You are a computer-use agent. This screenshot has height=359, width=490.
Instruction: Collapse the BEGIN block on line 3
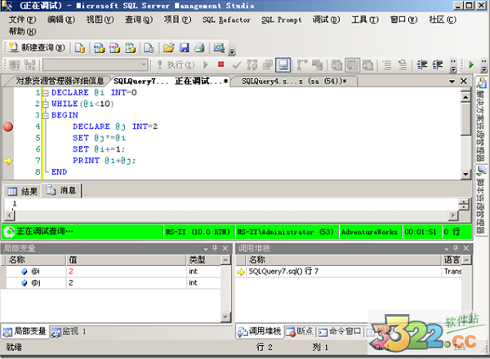[x=46, y=116]
